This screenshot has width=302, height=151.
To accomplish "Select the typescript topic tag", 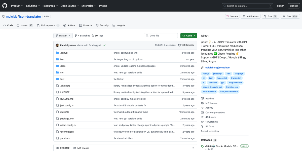I will [222, 78].
